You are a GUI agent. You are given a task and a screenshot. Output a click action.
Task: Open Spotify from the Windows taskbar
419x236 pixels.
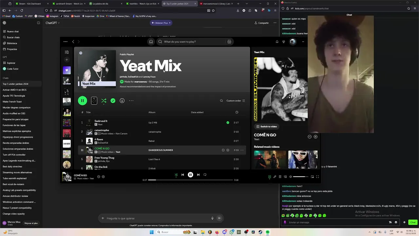(x=268, y=232)
